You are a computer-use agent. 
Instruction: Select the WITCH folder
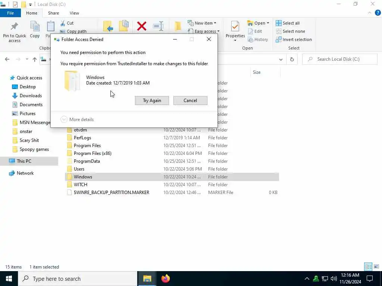pyautogui.click(x=172, y=185)
